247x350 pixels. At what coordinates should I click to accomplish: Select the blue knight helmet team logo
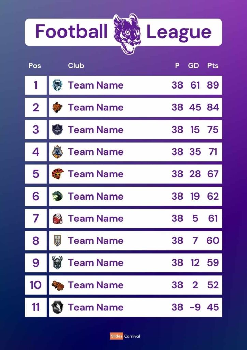(x=57, y=152)
